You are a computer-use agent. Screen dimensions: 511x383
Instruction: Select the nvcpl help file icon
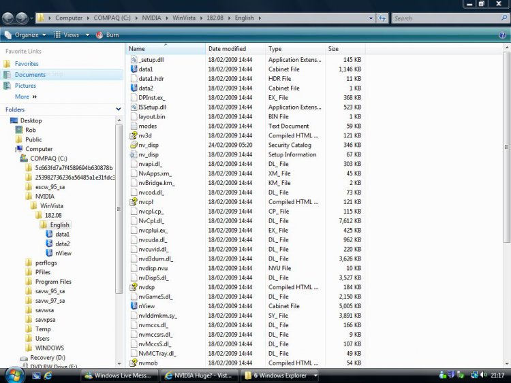pos(134,202)
